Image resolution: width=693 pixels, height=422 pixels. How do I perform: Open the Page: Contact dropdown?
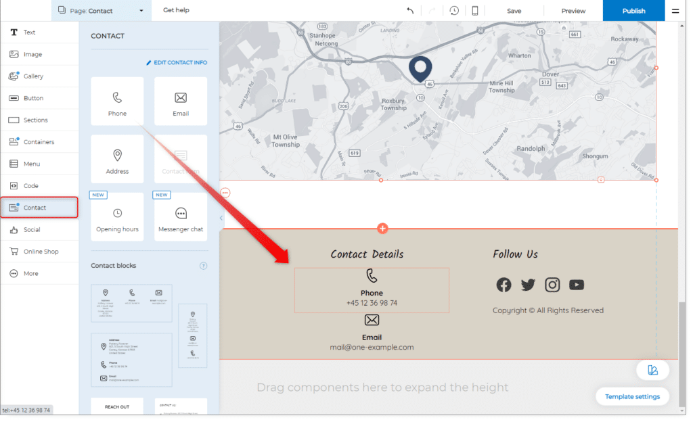(100, 11)
